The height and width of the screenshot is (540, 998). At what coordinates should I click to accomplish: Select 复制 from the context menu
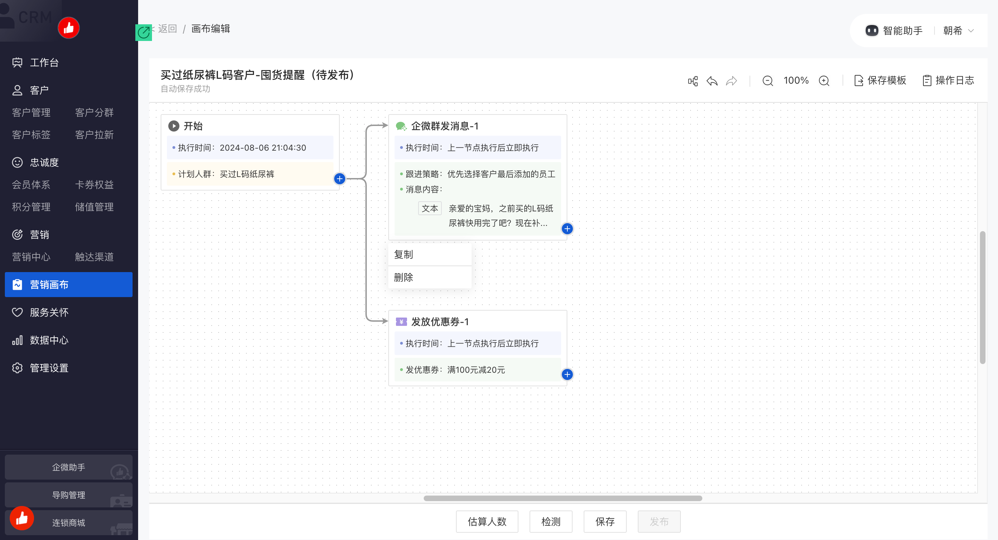click(x=430, y=254)
